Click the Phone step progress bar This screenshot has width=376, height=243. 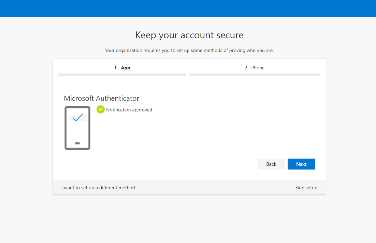pyautogui.click(x=255, y=75)
